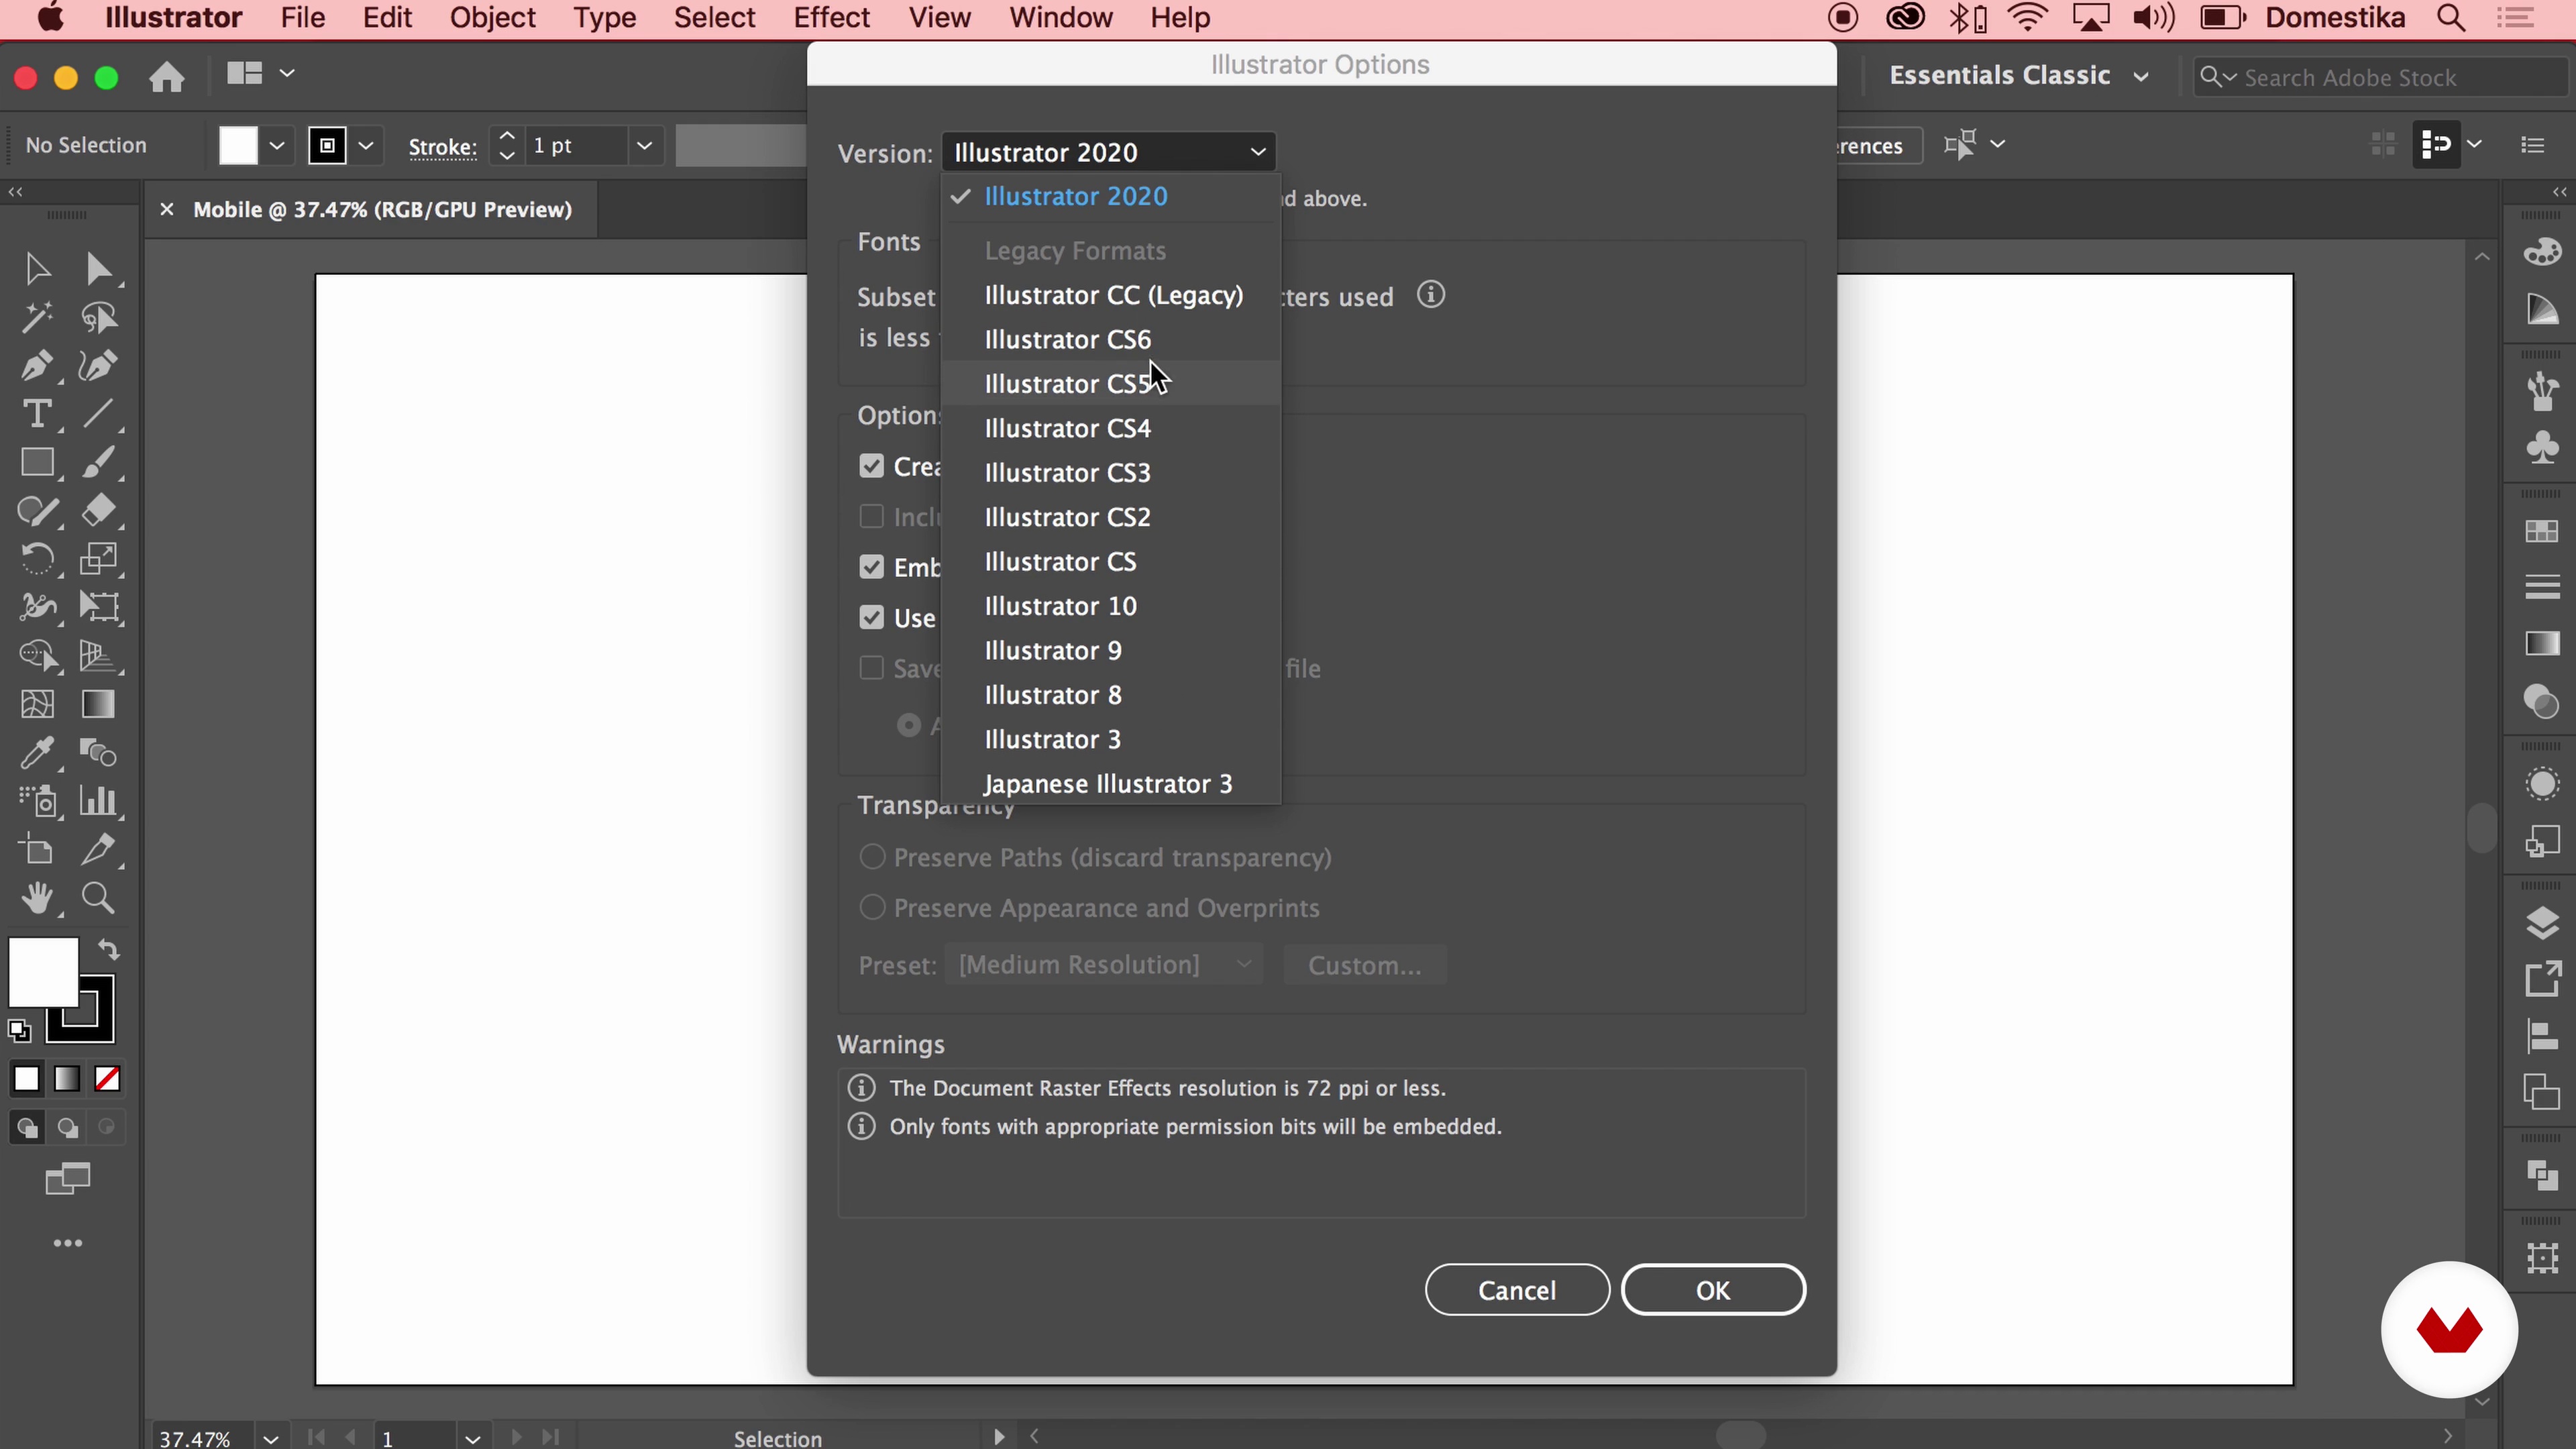Select the Selection tool arrow
This screenshot has width=2576, height=1449.
pos(37,269)
